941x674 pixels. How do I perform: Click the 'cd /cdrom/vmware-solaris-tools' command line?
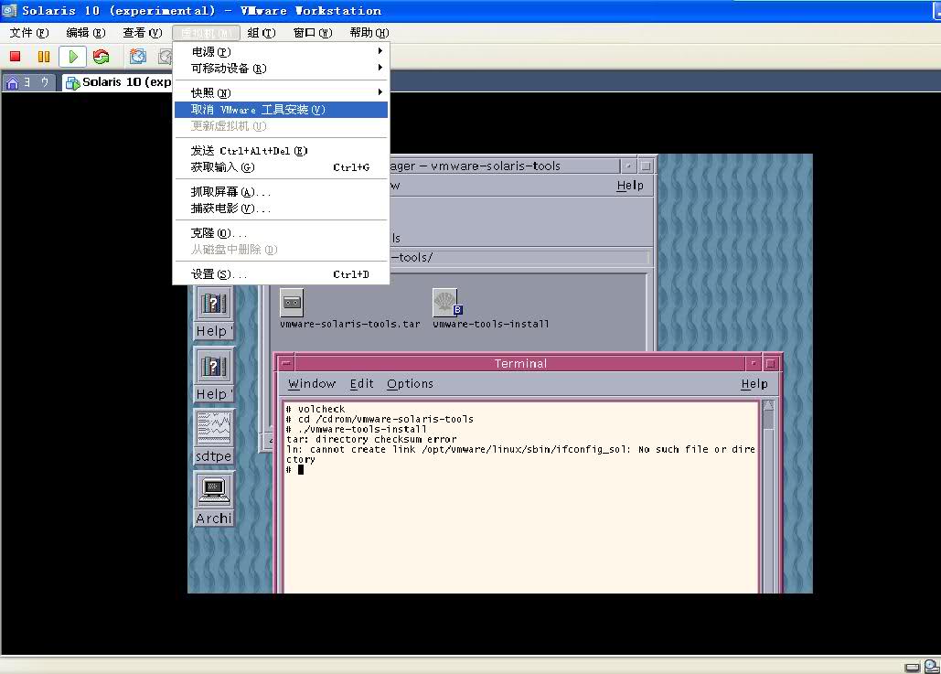click(380, 419)
